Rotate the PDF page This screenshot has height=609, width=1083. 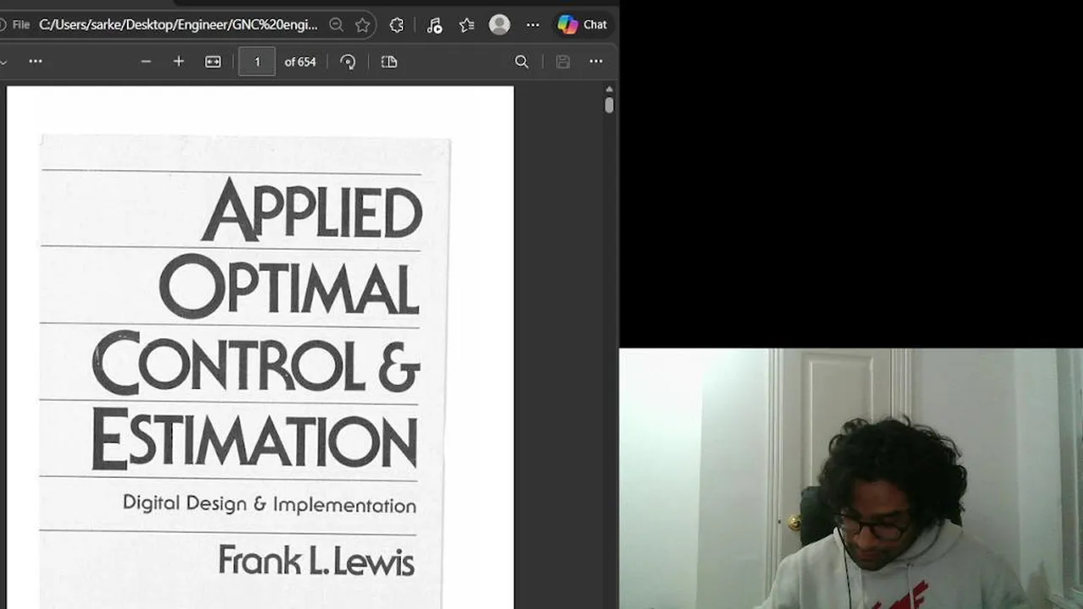[x=348, y=62]
